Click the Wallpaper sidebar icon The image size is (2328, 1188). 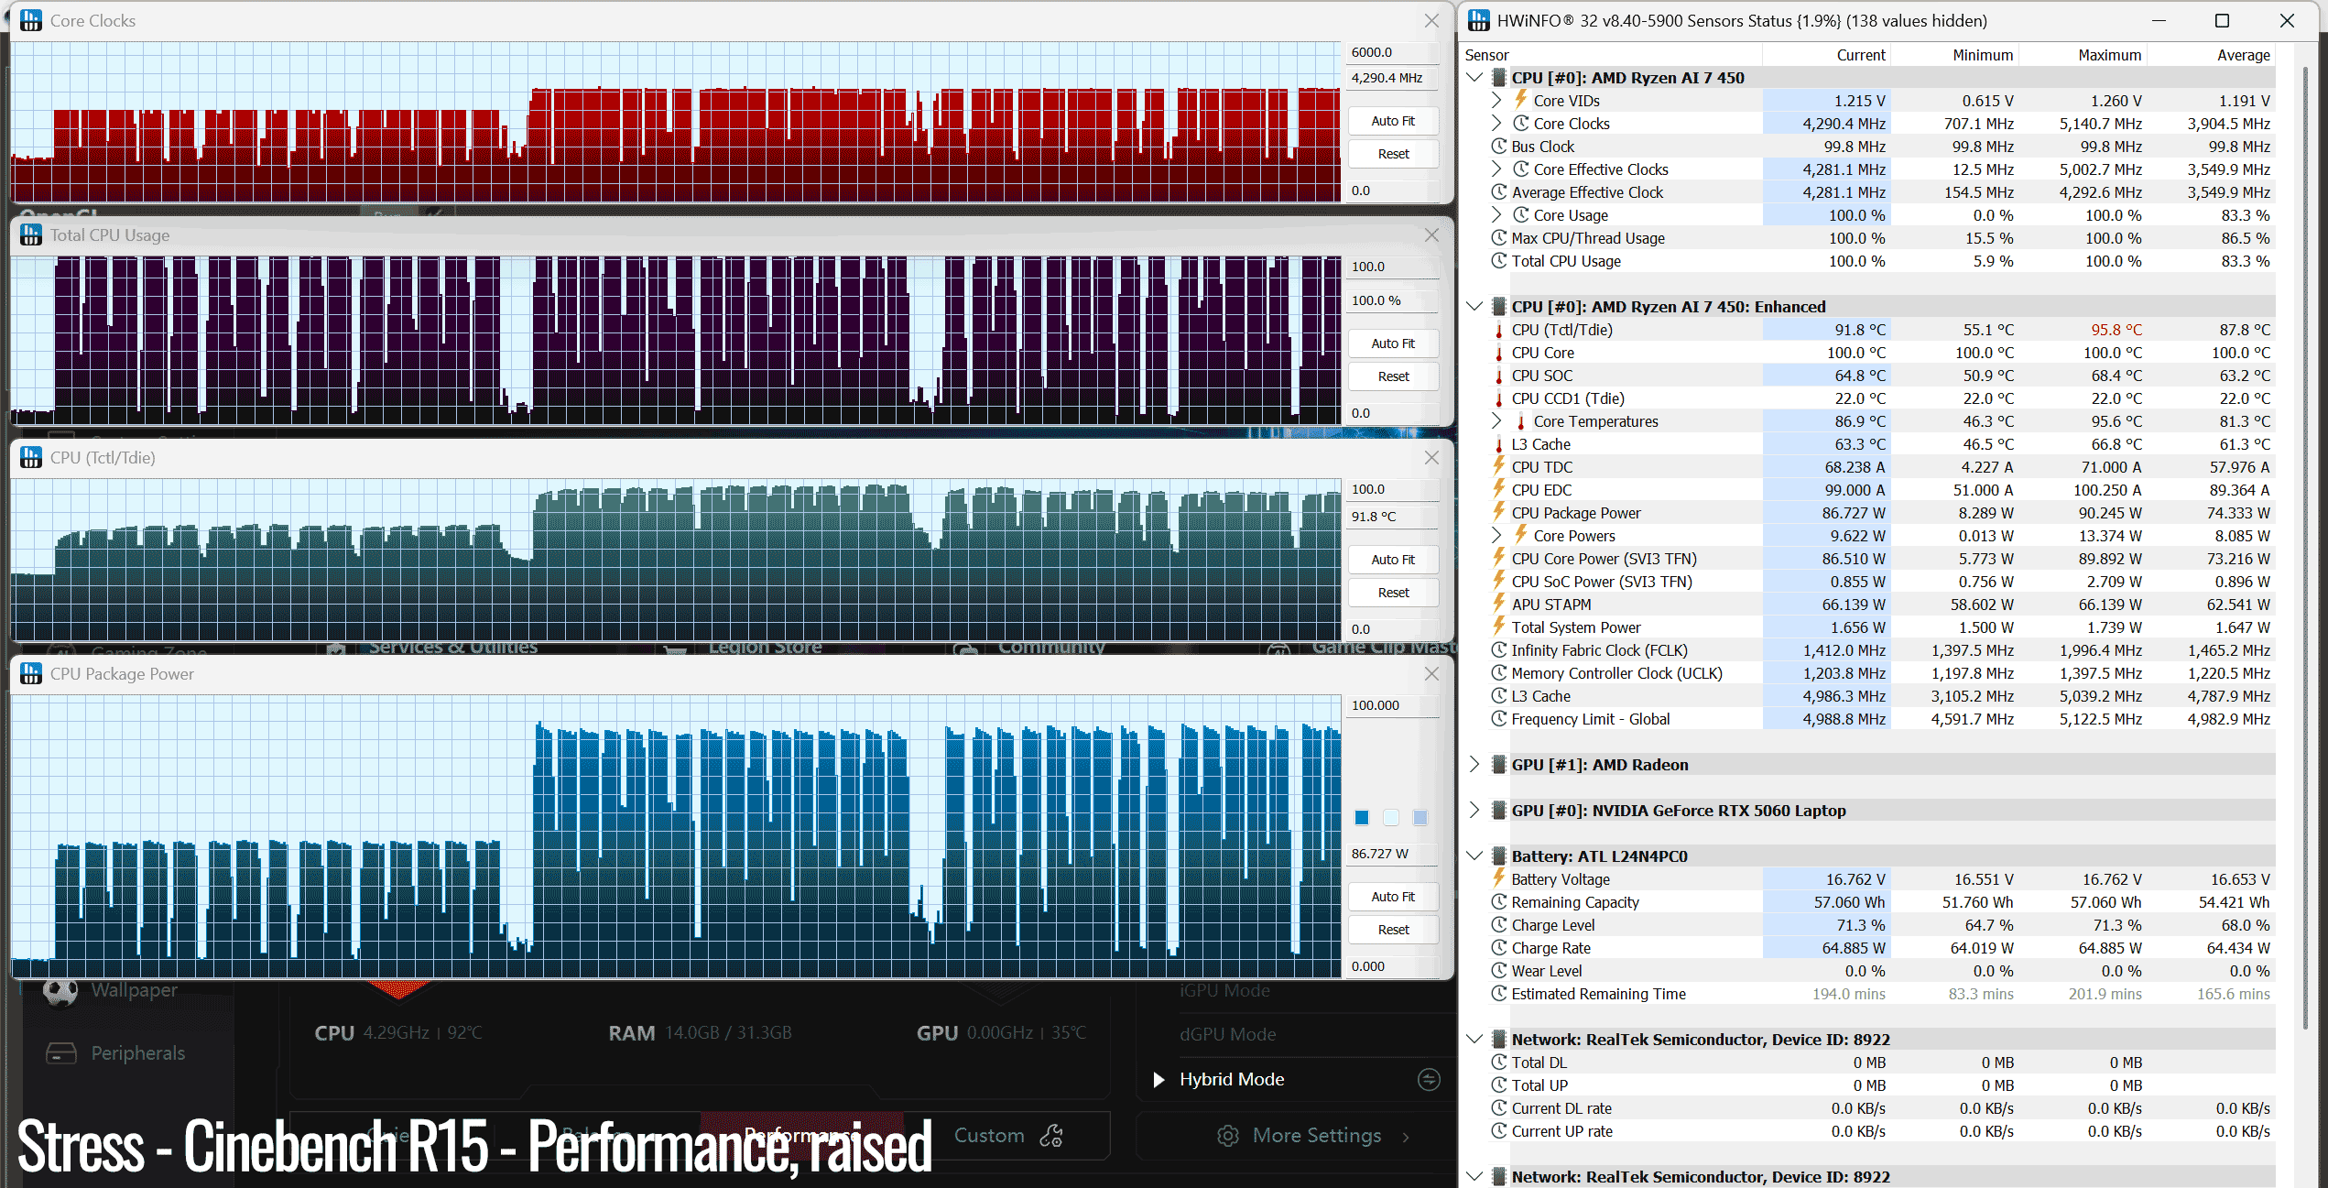tap(60, 991)
